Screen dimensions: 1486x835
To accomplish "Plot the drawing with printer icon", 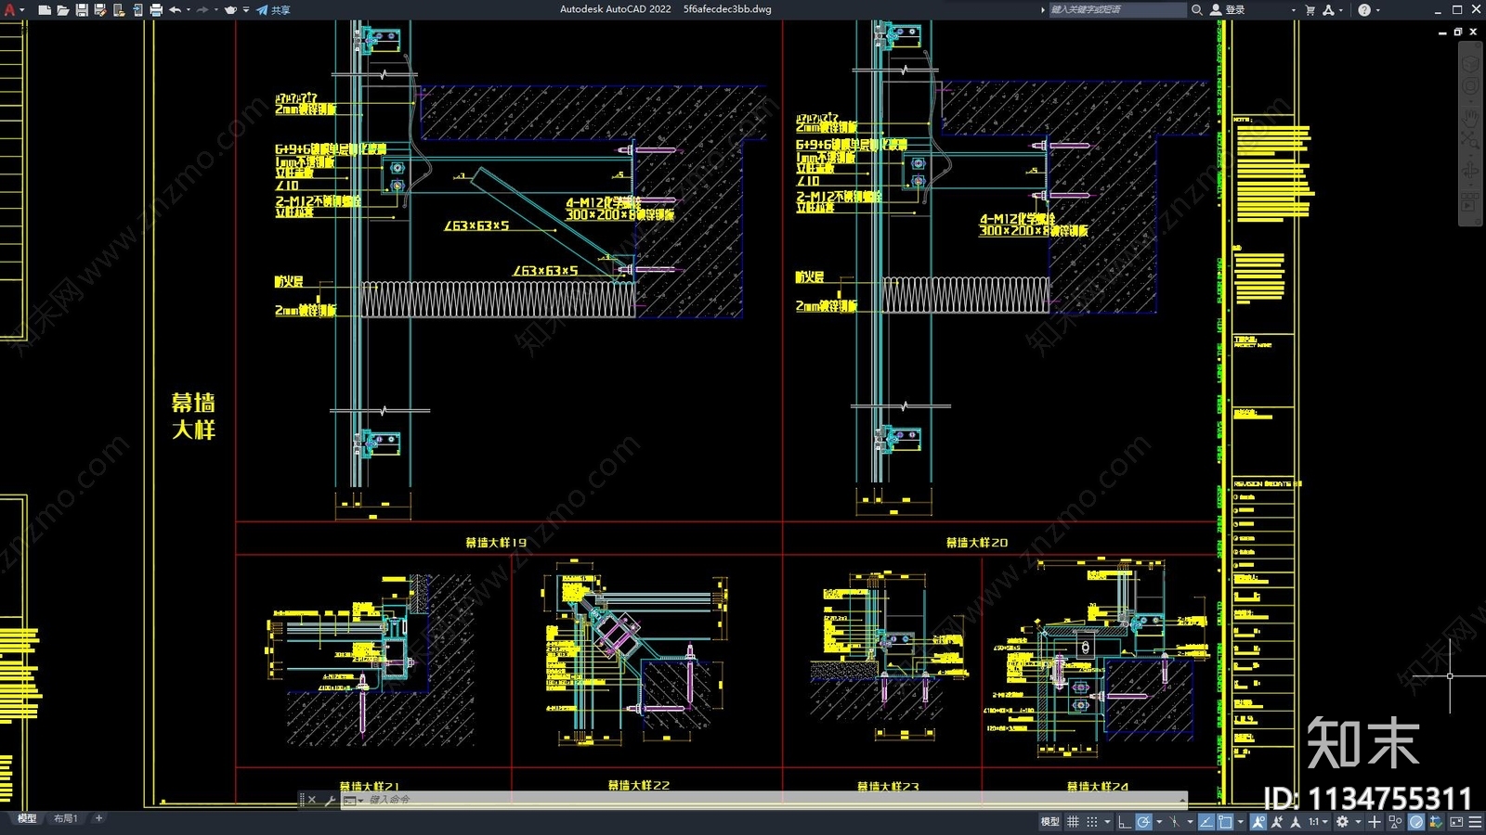I will [156, 10].
